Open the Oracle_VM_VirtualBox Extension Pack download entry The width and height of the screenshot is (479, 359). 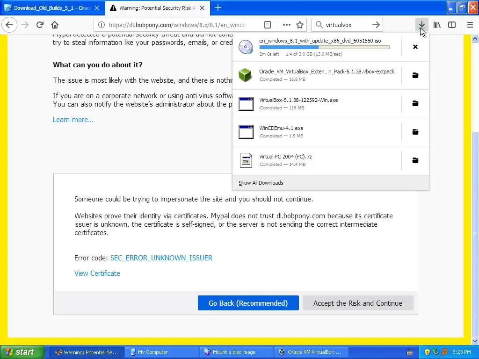coord(317,75)
